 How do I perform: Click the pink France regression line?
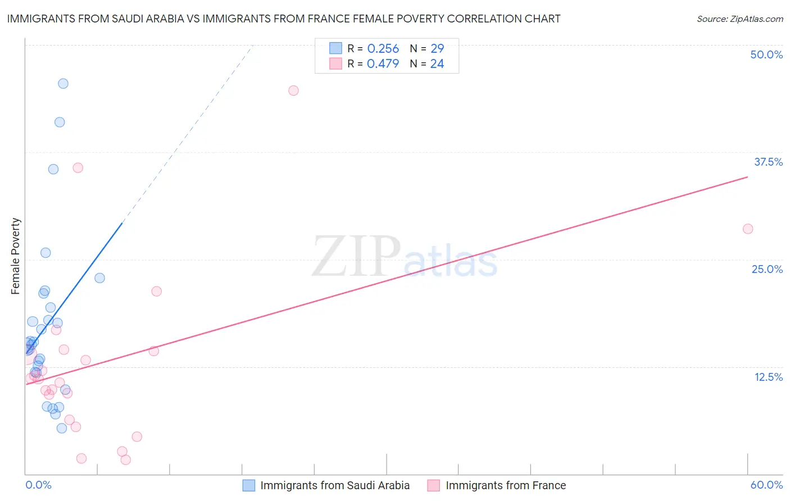387,281
